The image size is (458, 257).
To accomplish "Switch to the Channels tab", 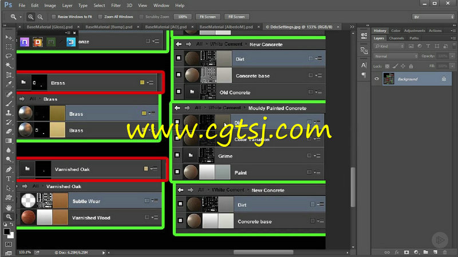I will [x=396, y=38].
